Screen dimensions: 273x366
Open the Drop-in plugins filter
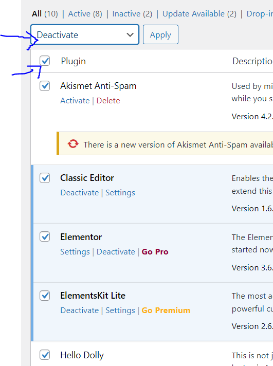point(260,14)
